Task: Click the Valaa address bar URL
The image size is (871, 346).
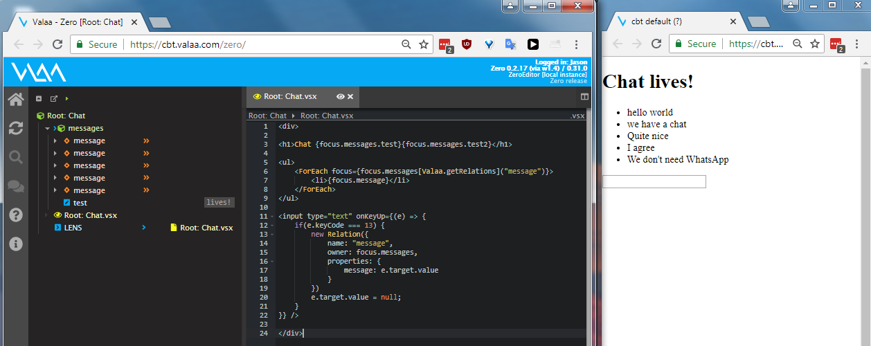Action: tap(188, 44)
